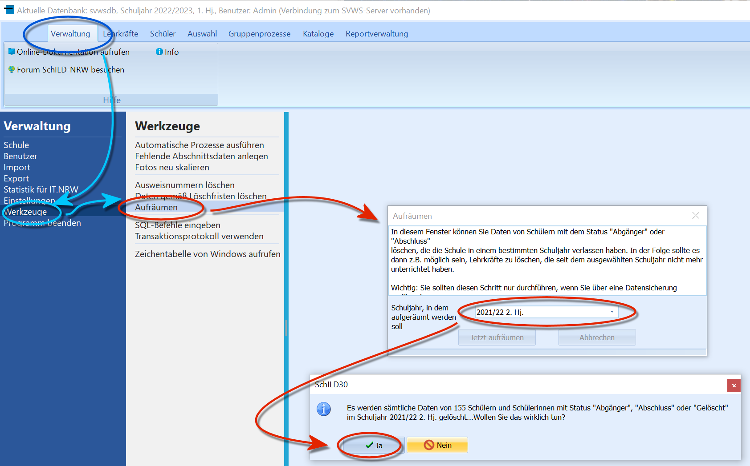Click the Forum SchILD-NRW besuchen globe icon

[12, 69]
